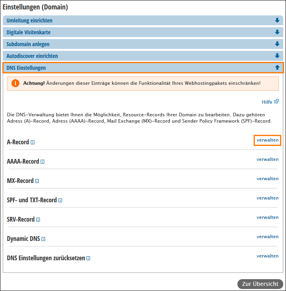Show info icon next to AAAA-Record
The image size is (286, 291).
(42, 162)
